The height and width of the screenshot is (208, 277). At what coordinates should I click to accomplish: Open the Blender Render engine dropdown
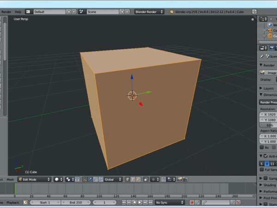pyautogui.click(x=149, y=12)
